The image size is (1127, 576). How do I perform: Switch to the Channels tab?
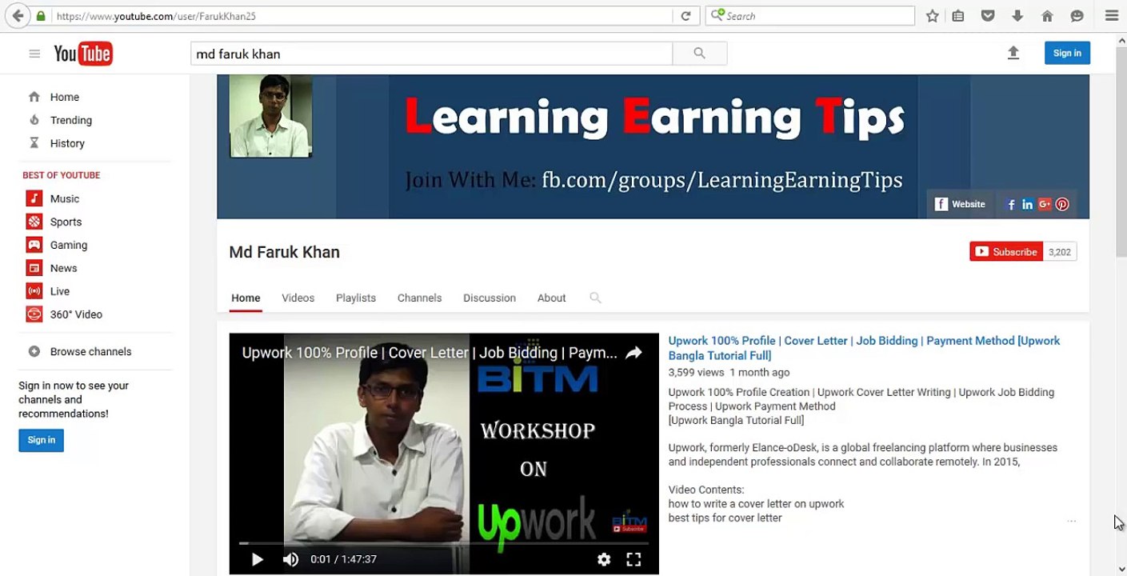tap(419, 298)
